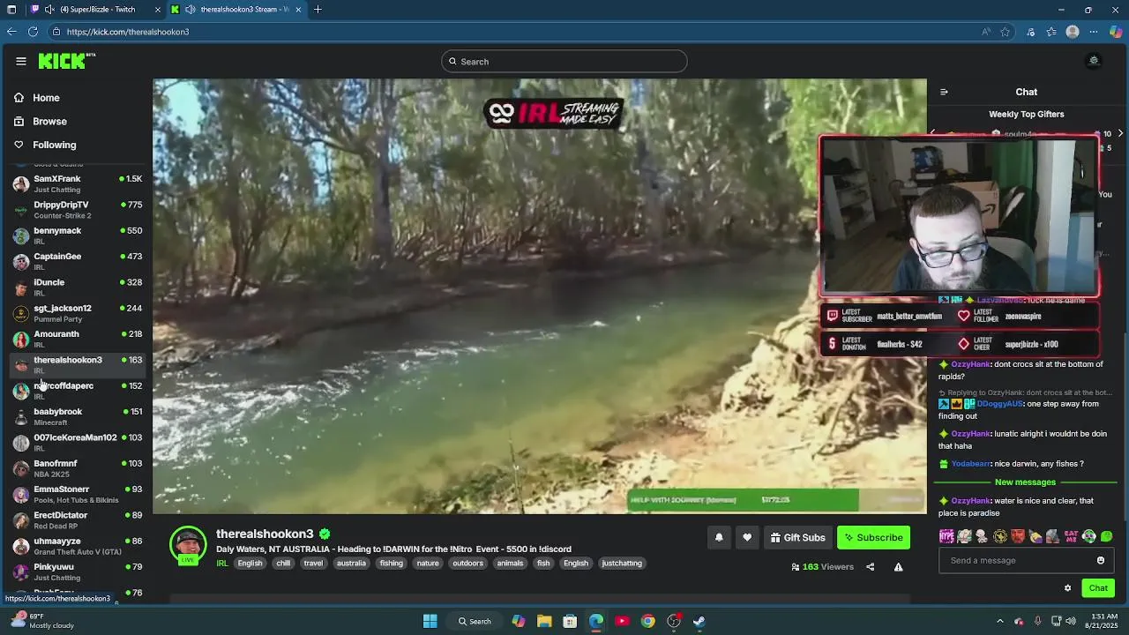1129x635 pixels.
Task: Open Browse in the sidebar
Action: [x=49, y=122]
